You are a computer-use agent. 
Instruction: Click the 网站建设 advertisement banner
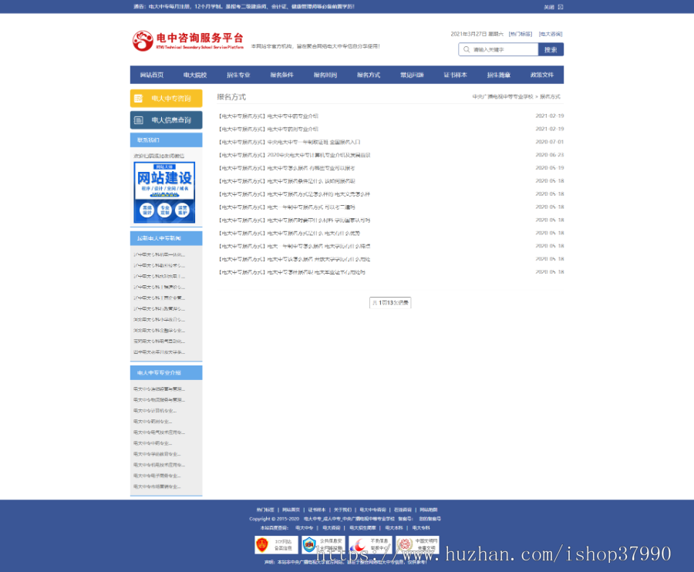[x=164, y=191]
